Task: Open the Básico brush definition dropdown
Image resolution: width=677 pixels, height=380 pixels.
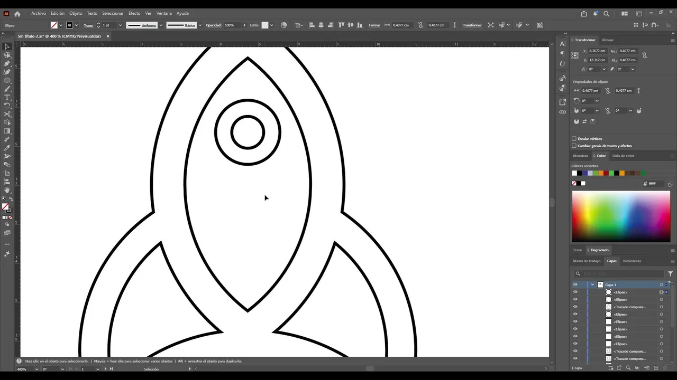Action: click(x=199, y=25)
